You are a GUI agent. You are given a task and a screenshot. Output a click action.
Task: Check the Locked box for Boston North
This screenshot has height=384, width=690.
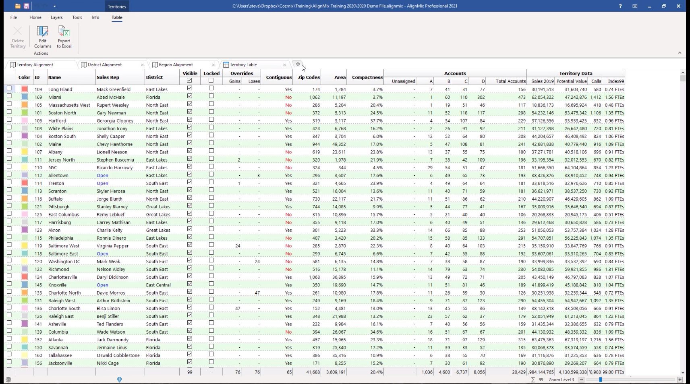click(x=211, y=112)
